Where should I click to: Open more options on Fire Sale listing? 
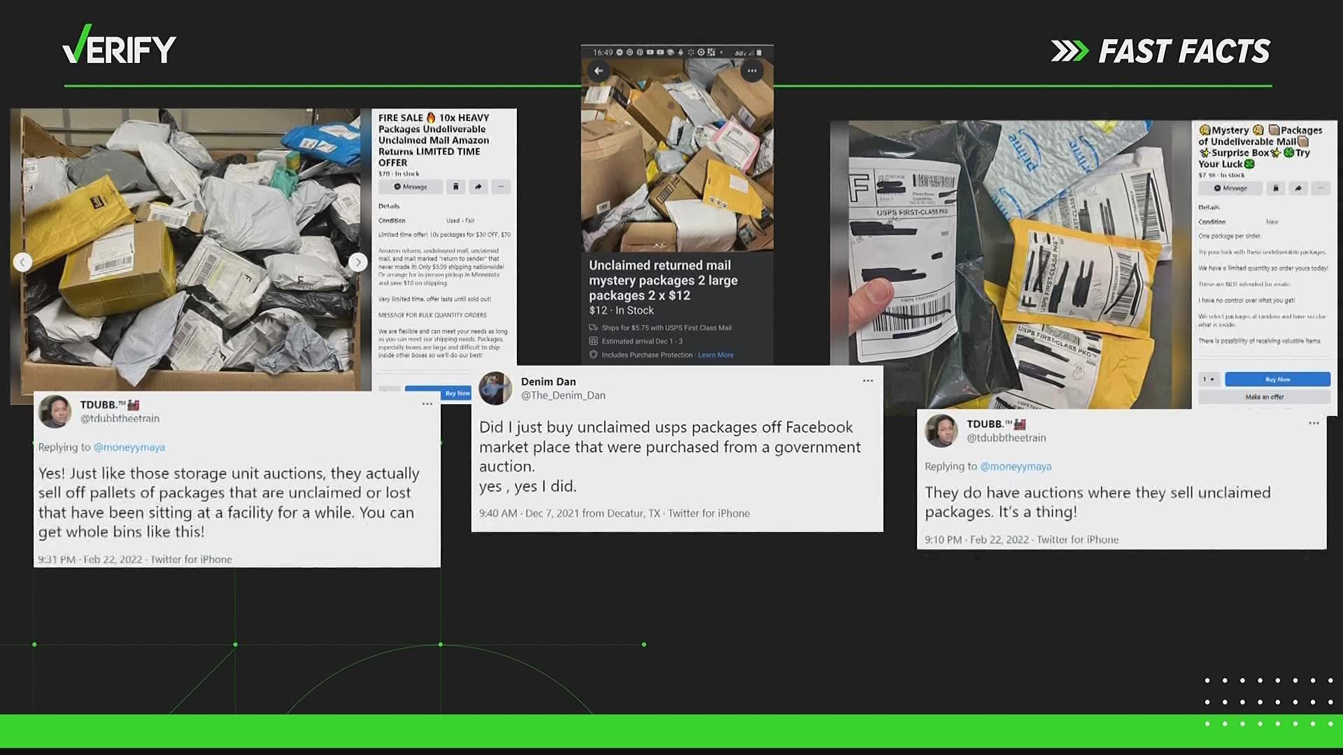(501, 187)
